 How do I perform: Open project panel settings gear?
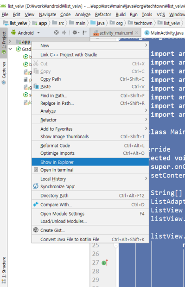pos(76,32)
